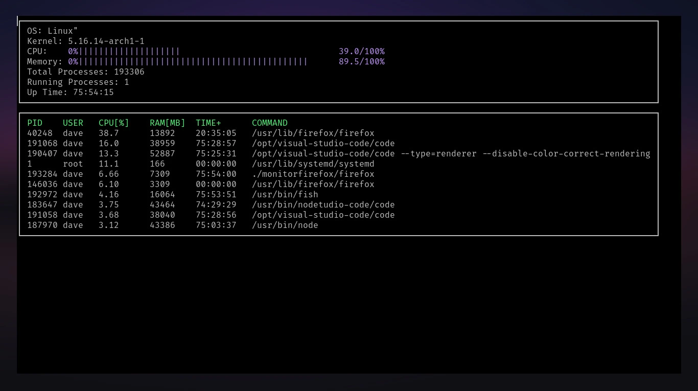698x391 pixels.
Task: Click time value 75:53:51
Action: tap(216, 195)
